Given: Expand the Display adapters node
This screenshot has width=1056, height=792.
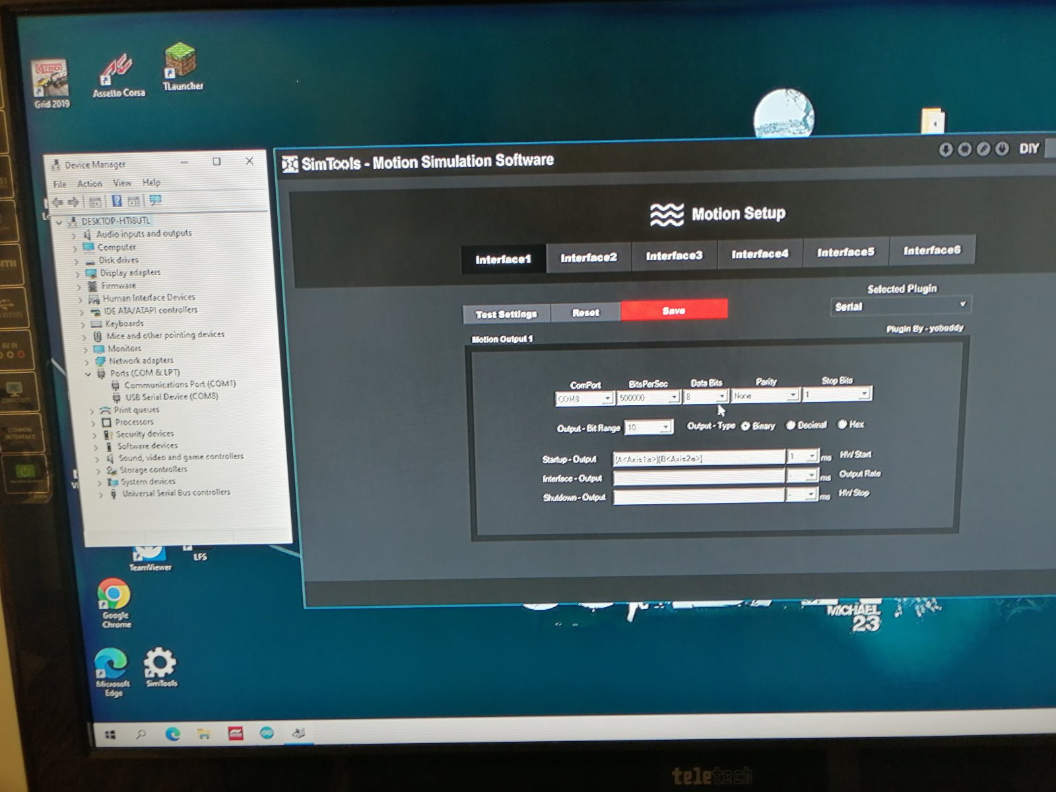Looking at the screenshot, I should [78, 273].
